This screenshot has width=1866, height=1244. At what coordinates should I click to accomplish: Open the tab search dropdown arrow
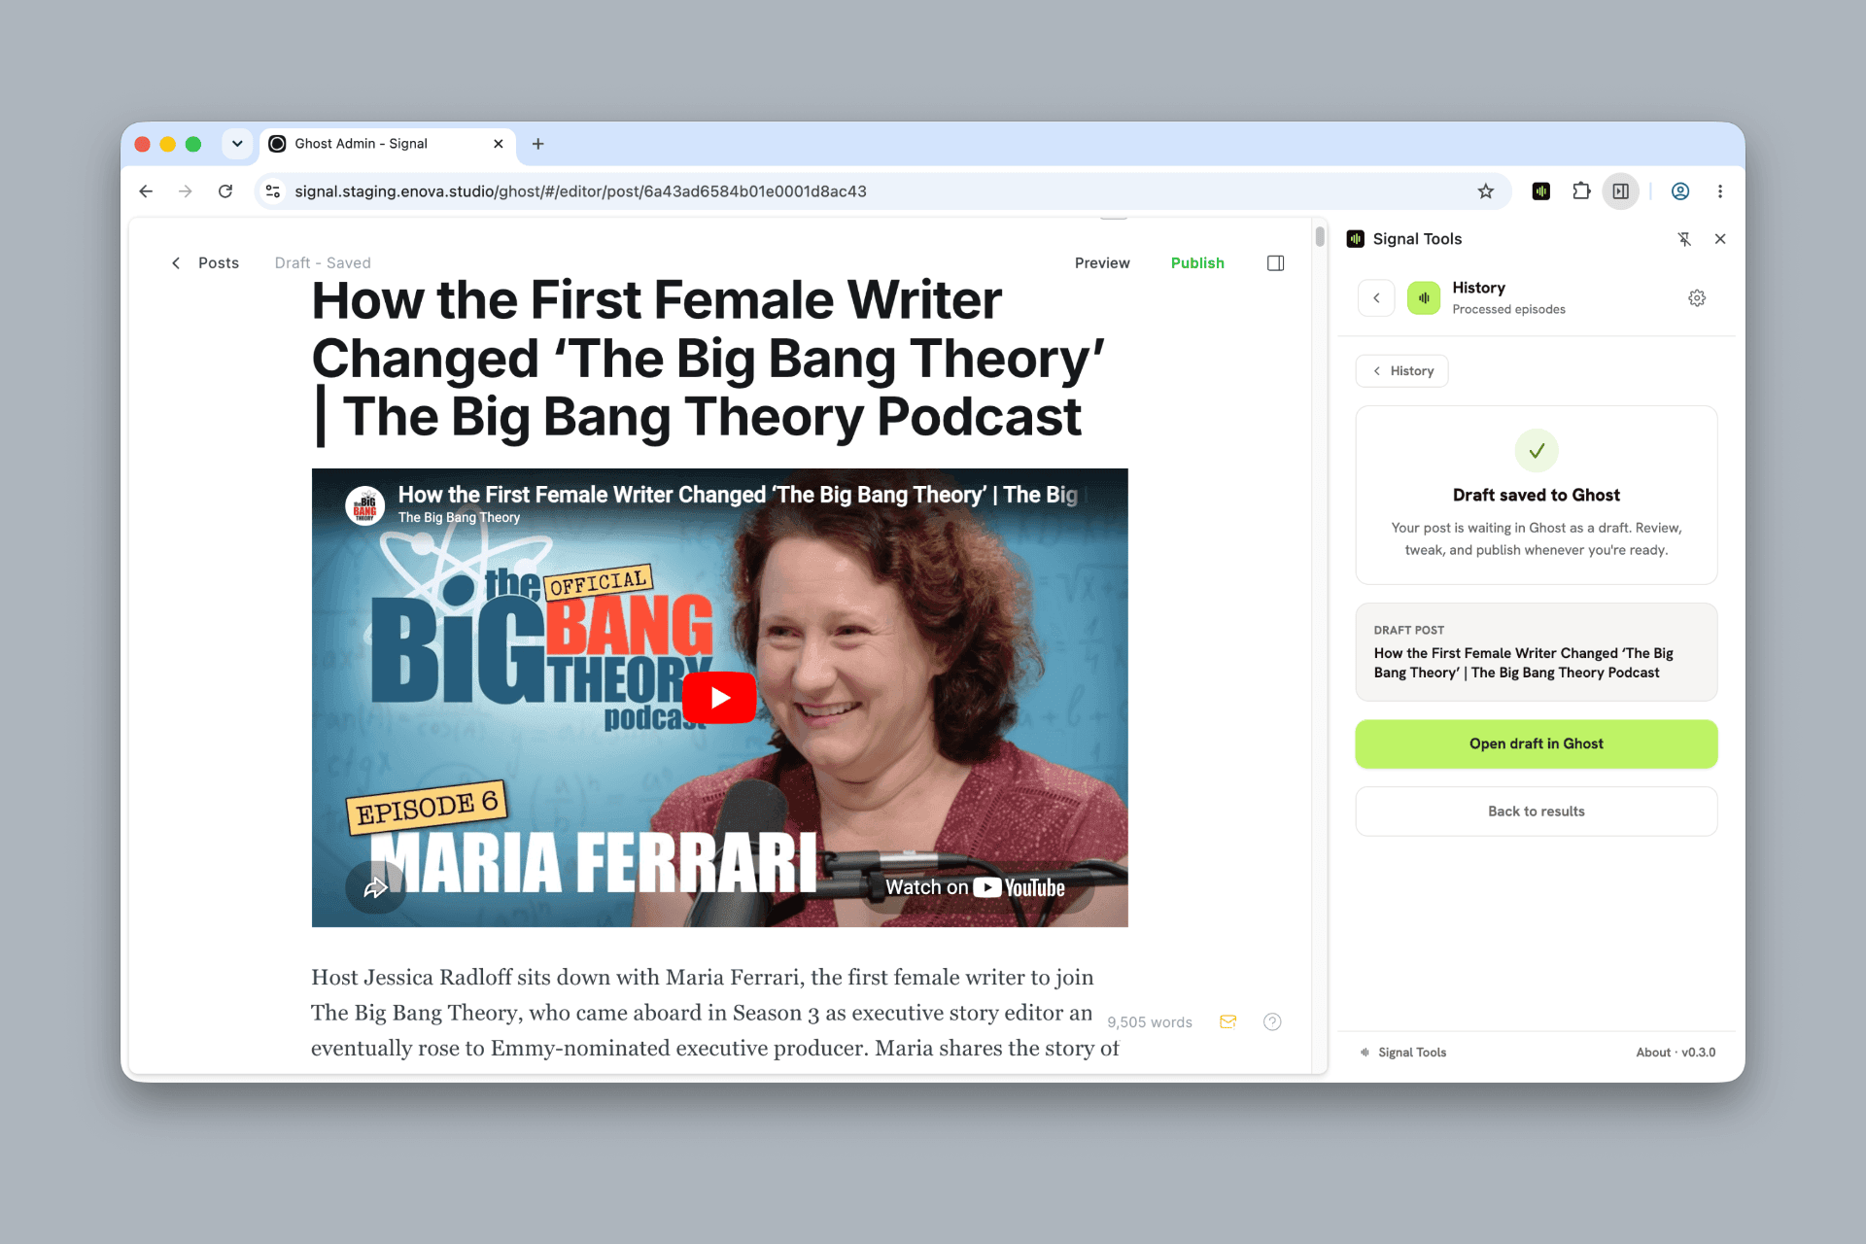pos(237,144)
